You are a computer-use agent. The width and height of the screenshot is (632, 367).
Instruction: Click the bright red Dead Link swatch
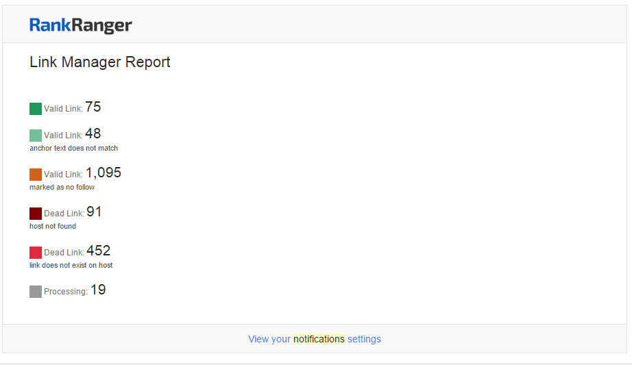tap(36, 253)
